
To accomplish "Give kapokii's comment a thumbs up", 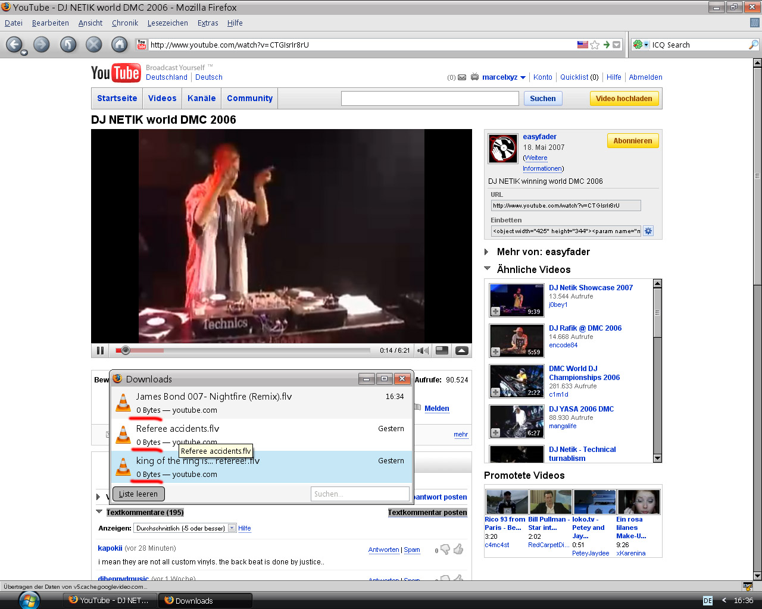I will pyautogui.click(x=458, y=550).
